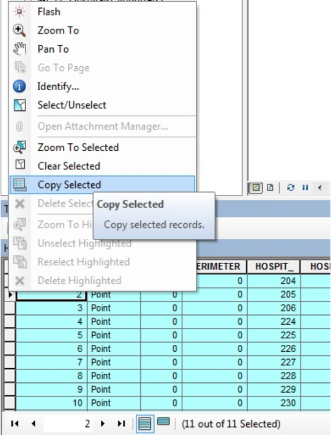Click the Clear Selected icon
Viewport: 331px width, 435px height.
(x=20, y=164)
